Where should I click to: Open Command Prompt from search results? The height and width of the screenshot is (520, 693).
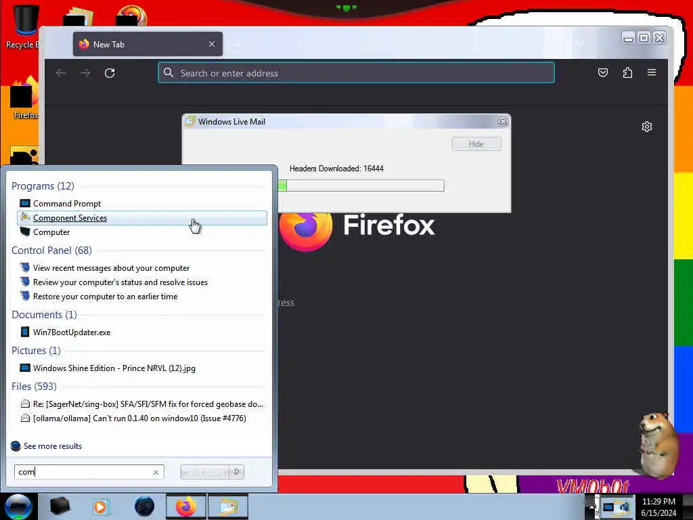tap(141, 203)
